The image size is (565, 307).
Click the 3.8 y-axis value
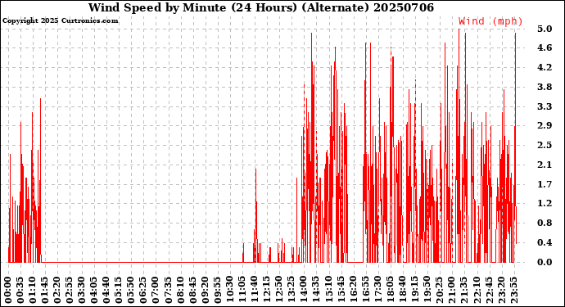(545, 87)
